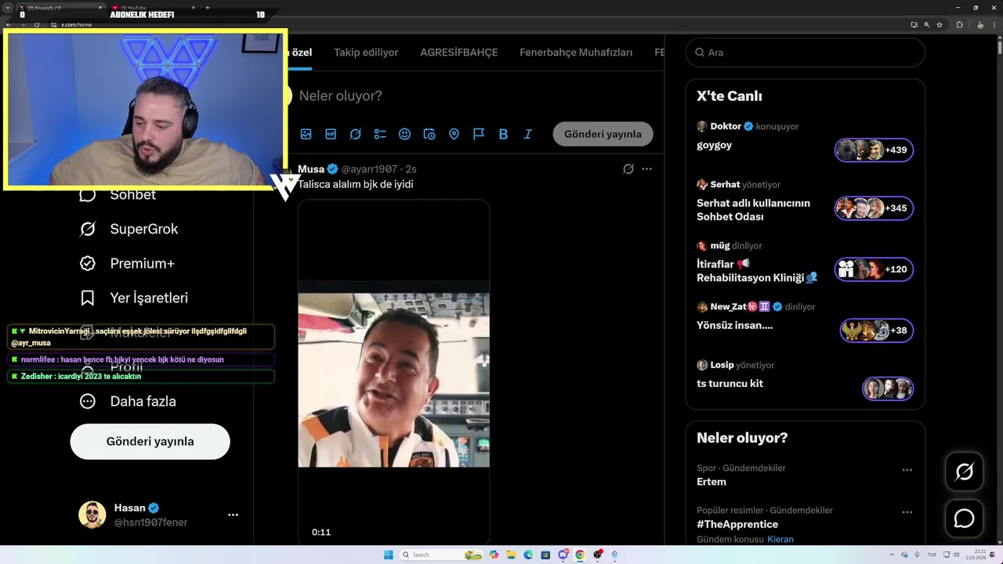Click the flag icon in composer toolbar

(x=479, y=134)
